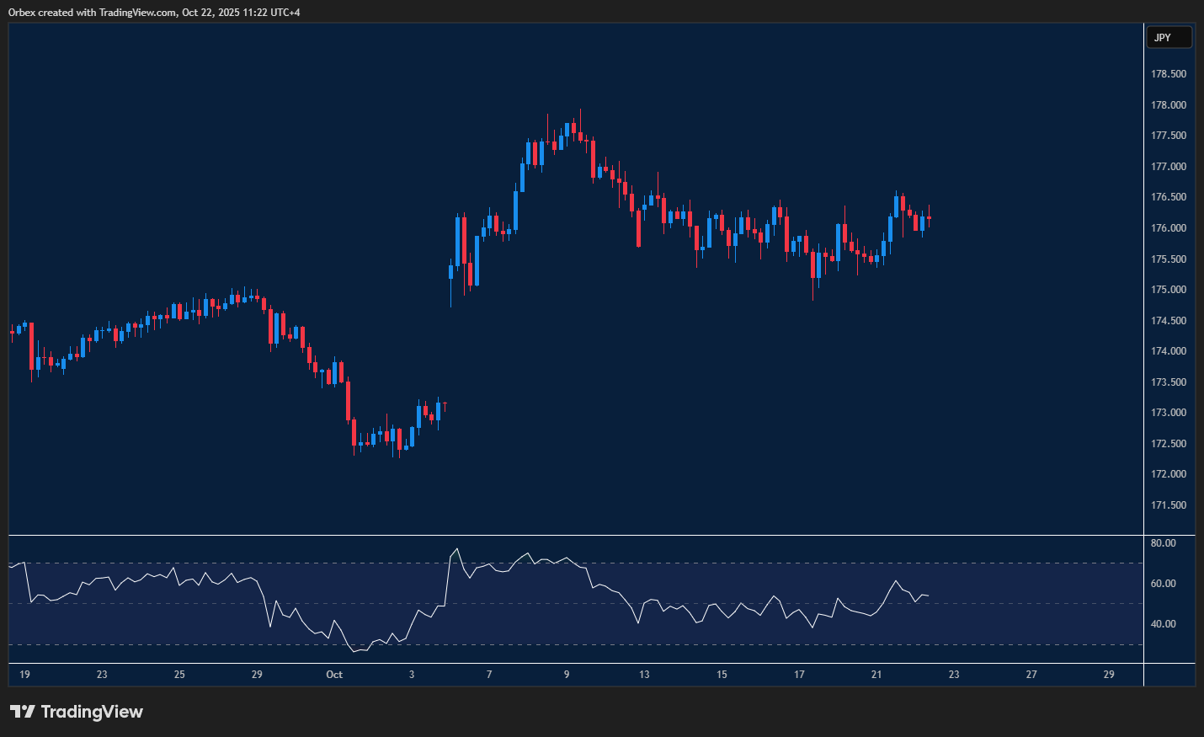This screenshot has height=737, width=1204.
Task: Open the JPY currency selector
Action: 1169,37
